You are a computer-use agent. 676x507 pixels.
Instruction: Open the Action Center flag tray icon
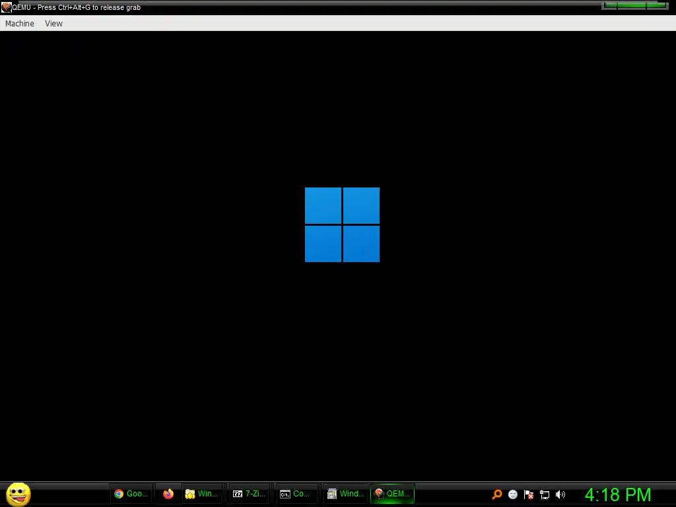pyautogui.click(x=529, y=494)
